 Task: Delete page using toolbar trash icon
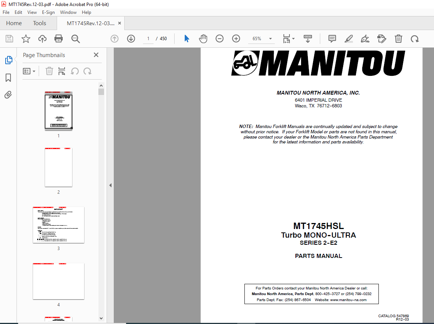pyautogui.click(x=398, y=39)
